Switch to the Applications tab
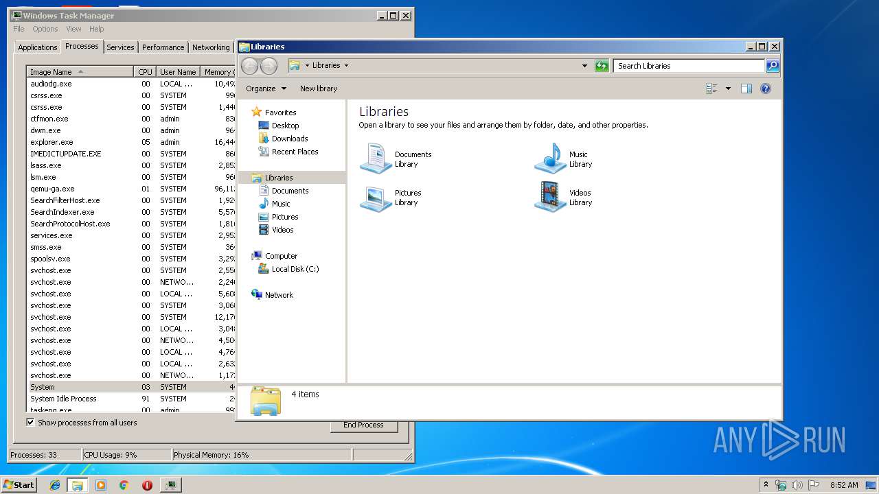Image resolution: width=879 pixels, height=494 pixels. pos(38,47)
